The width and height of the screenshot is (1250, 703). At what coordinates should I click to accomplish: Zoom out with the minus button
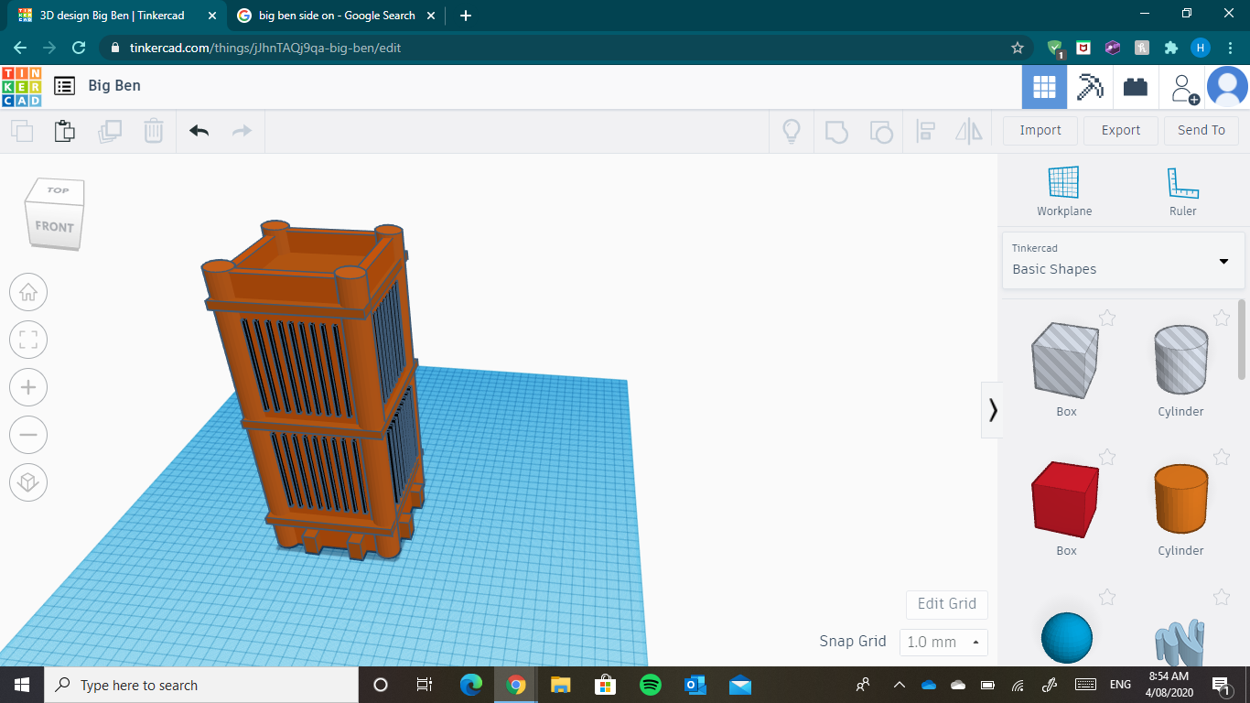point(28,435)
